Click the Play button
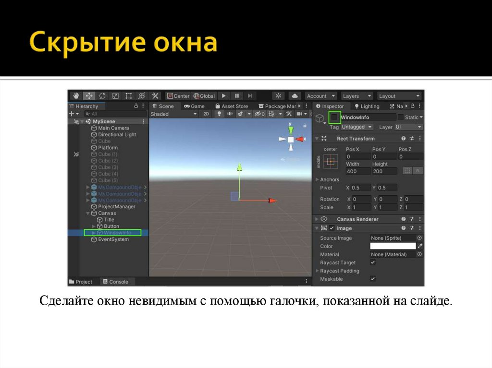The width and height of the screenshot is (492, 368). tap(224, 96)
